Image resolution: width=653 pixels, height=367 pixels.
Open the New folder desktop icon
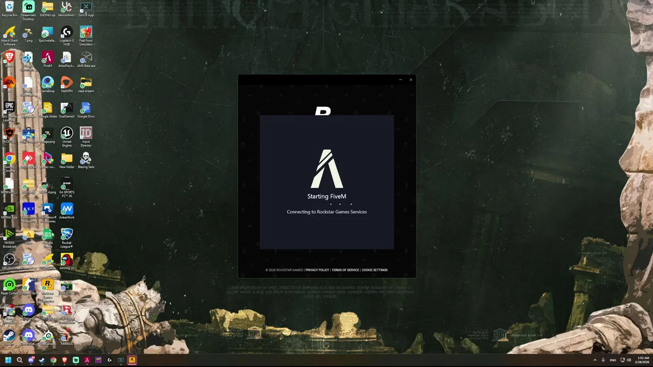(x=67, y=161)
